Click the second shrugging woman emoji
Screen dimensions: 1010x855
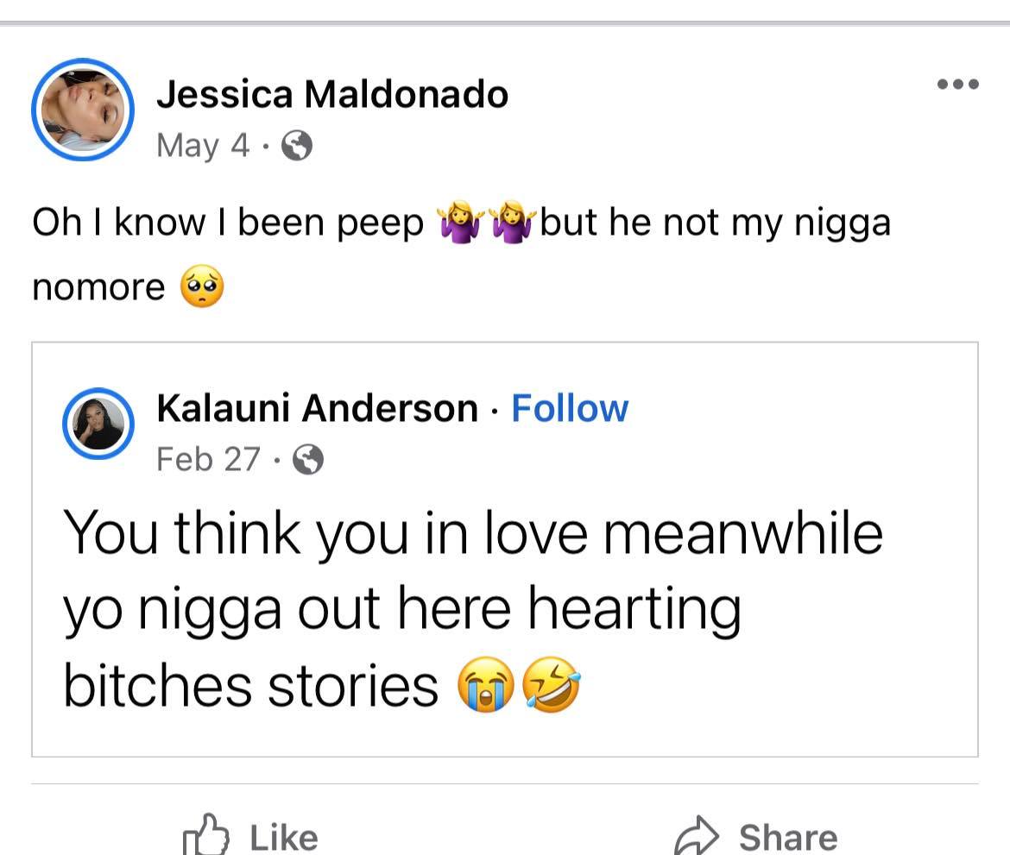click(513, 223)
